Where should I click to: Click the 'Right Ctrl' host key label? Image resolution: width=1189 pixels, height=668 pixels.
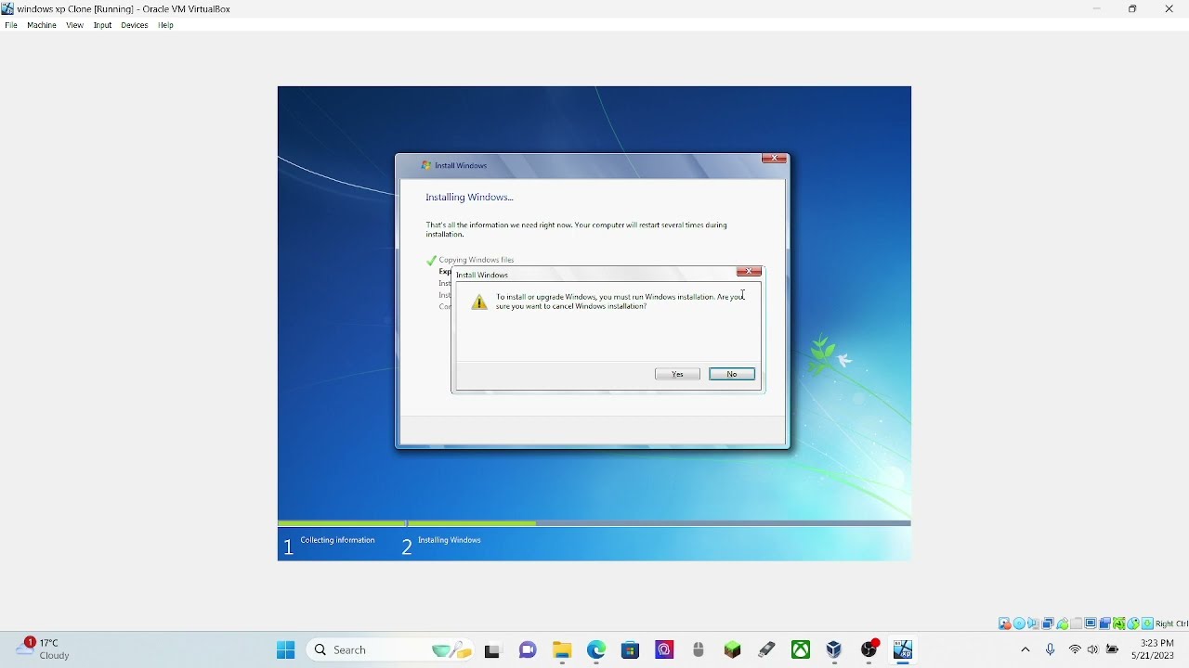[x=1172, y=623]
